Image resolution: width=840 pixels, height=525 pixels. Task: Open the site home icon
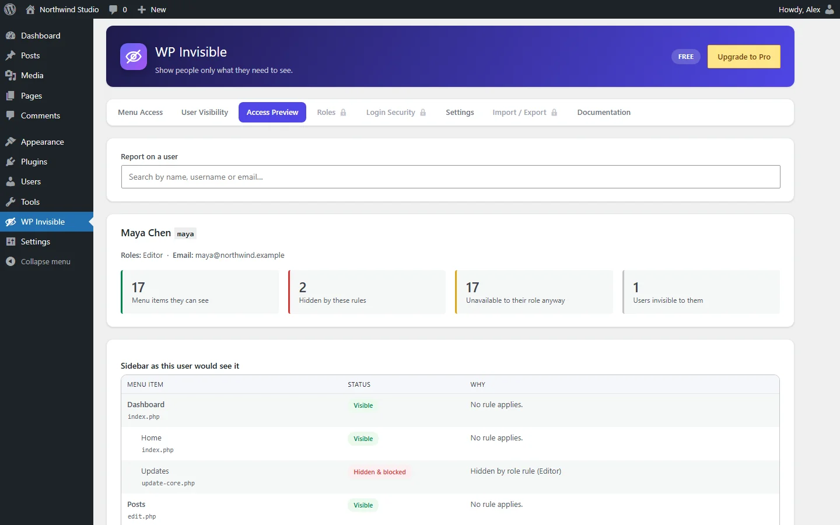tap(30, 9)
